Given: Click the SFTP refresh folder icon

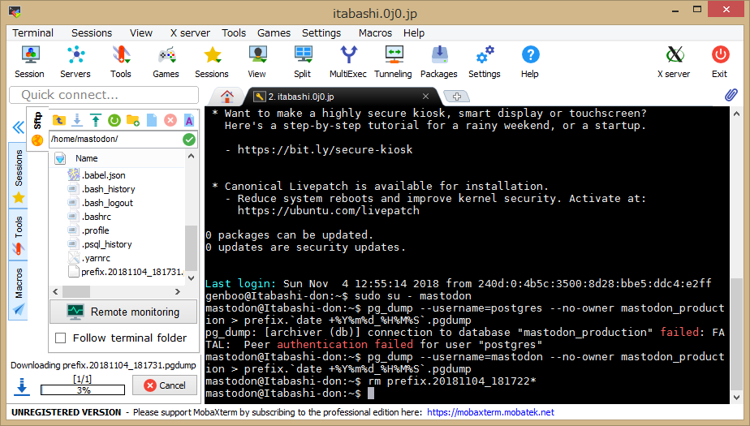Looking at the screenshot, I should [114, 120].
